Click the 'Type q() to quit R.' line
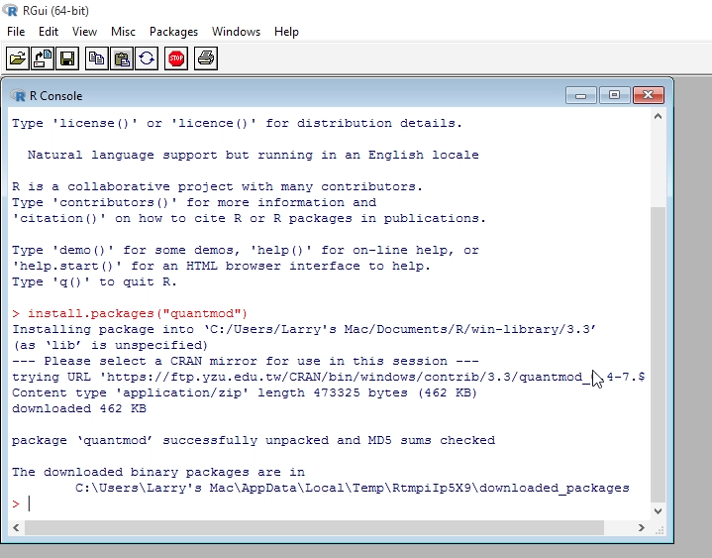 click(x=94, y=281)
